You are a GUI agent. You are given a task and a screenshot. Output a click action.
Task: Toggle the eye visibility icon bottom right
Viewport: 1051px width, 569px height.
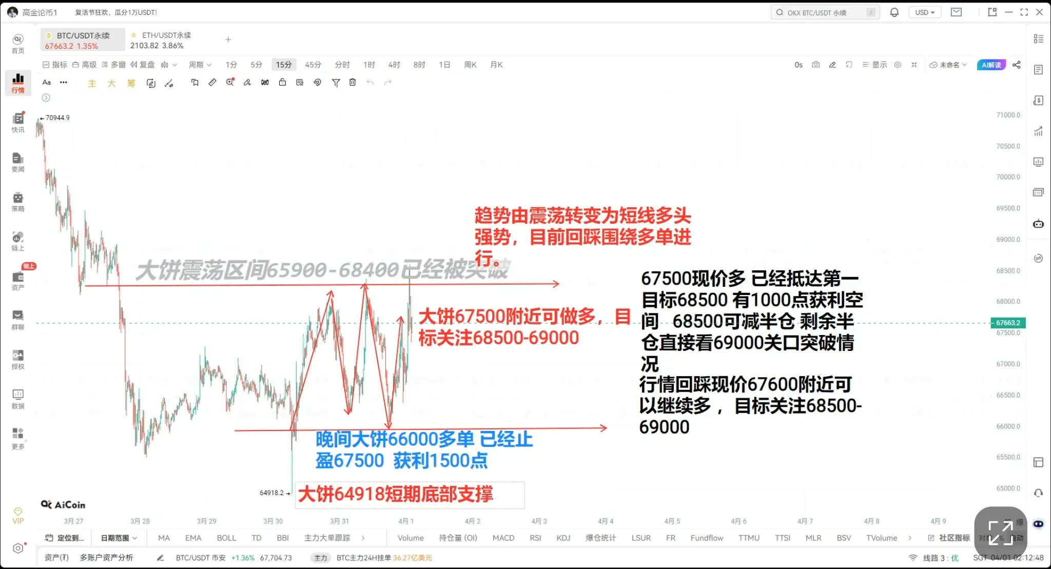[1038, 524]
